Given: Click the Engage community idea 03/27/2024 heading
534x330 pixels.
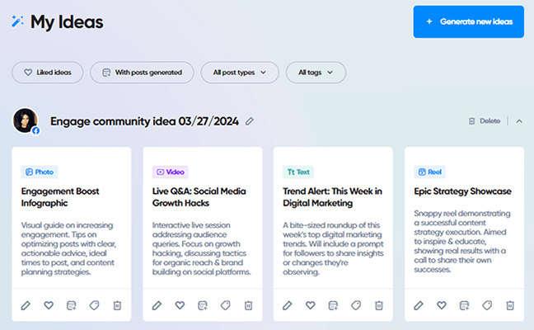Looking at the screenshot, I should [144, 121].
